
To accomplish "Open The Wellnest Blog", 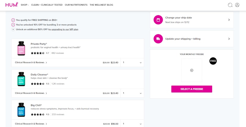I will [x=101, y=5].
